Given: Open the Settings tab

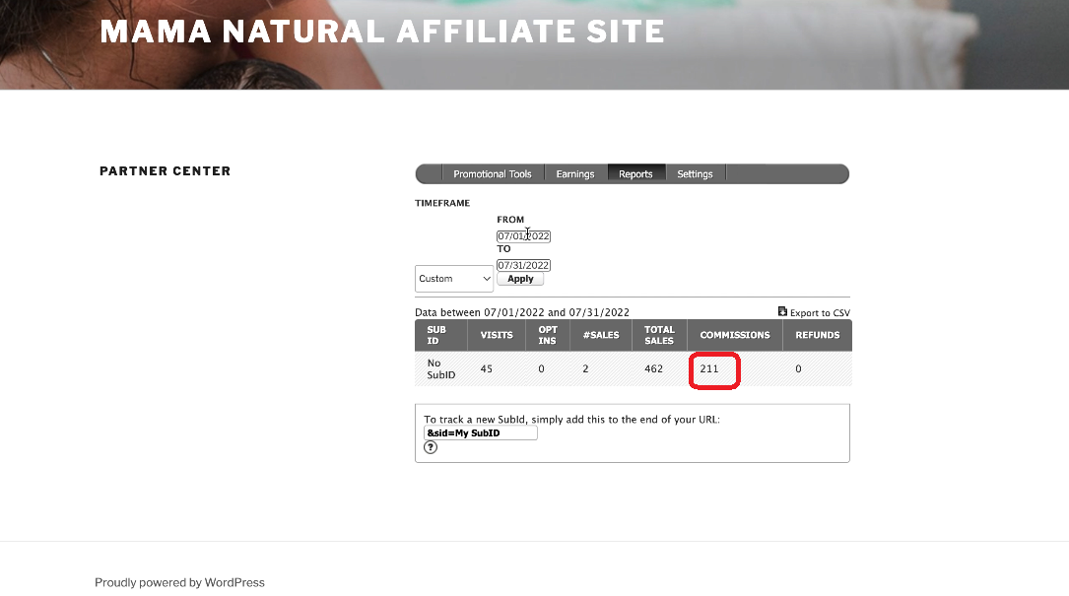Looking at the screenshot, I should click(695, 174).
